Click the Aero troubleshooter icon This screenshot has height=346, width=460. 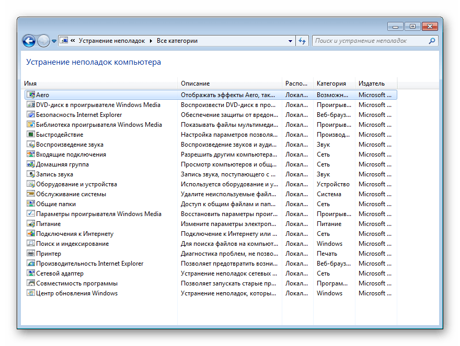tap(31, 95)
